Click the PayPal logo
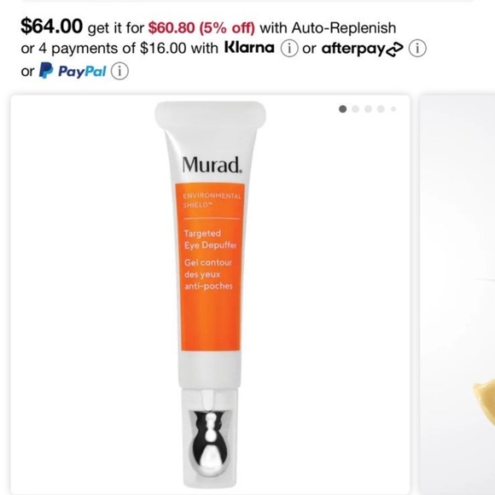Viewport: 495px width, 495px height. click(x=73, y=71)
